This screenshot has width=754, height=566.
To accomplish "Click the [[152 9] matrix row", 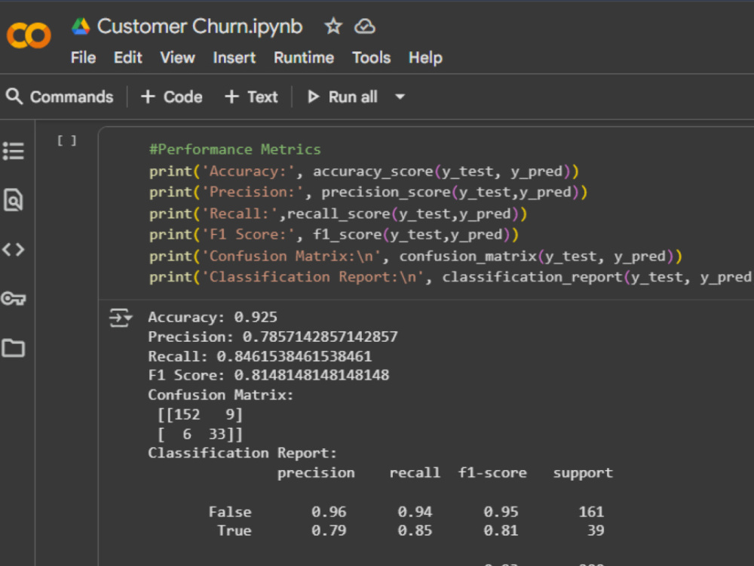I will point(200,414).
